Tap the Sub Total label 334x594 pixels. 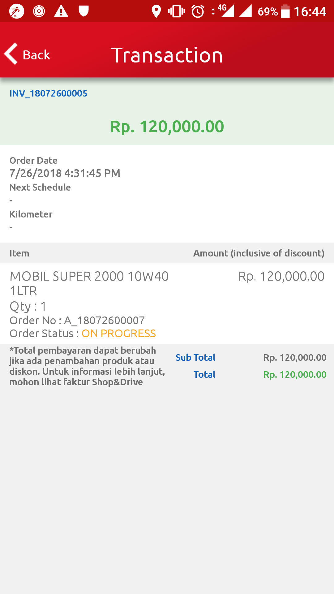point(195,358)
